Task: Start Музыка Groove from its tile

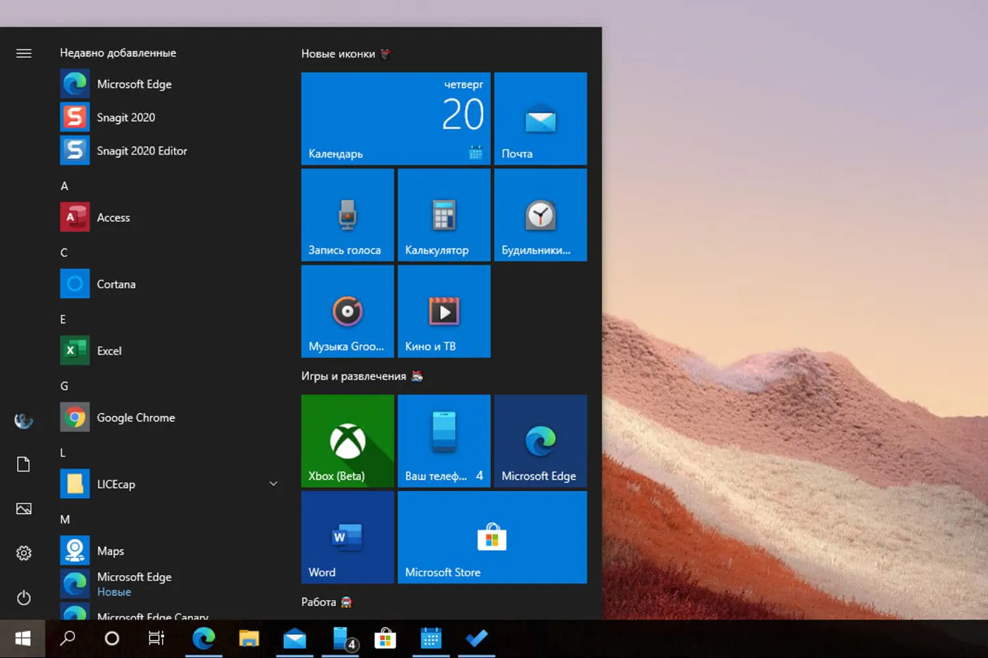Action: (347, 311)
